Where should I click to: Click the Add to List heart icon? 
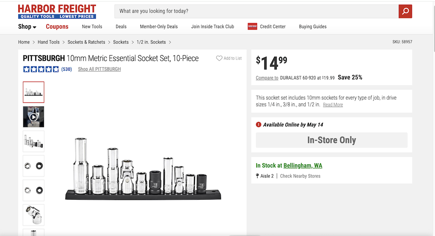(219, 58)
